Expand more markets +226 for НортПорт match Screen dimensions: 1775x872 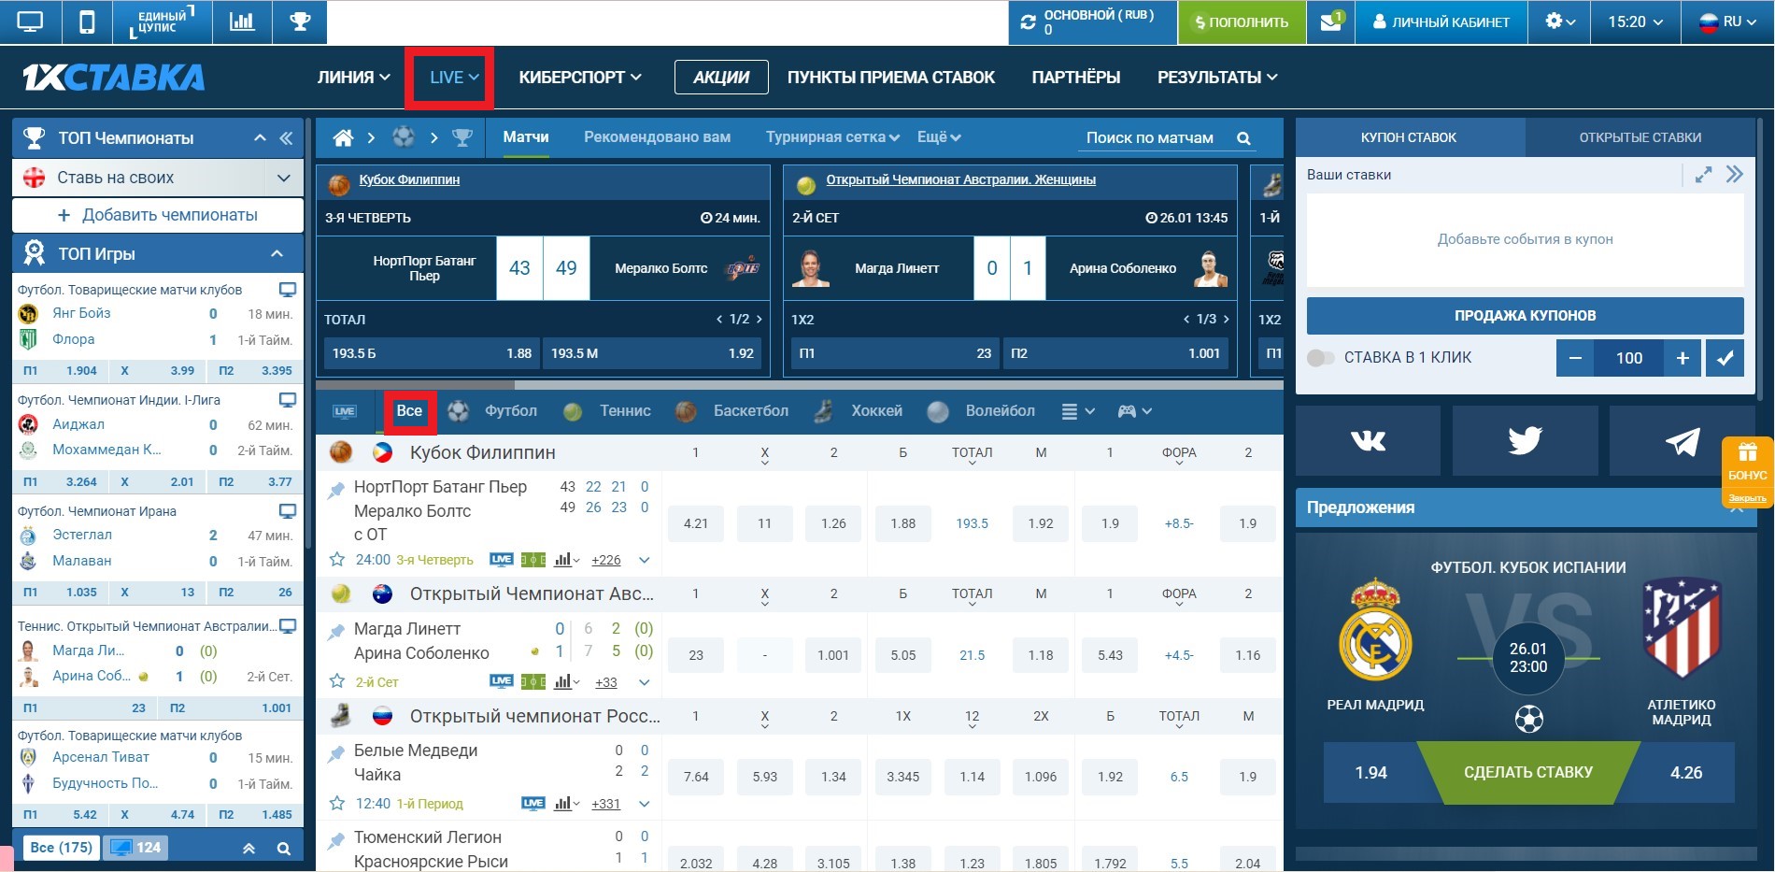[606, 560]
